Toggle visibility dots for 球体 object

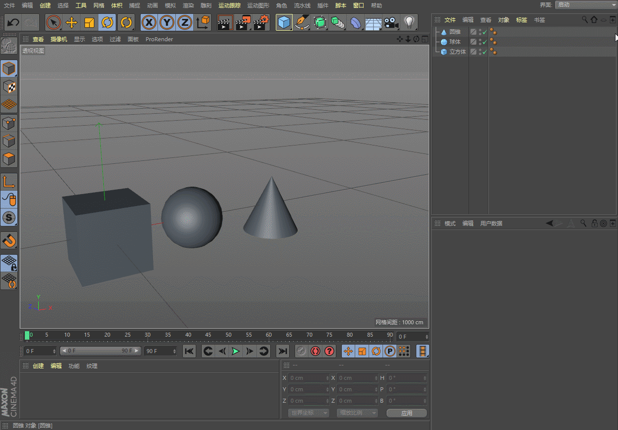480,42
